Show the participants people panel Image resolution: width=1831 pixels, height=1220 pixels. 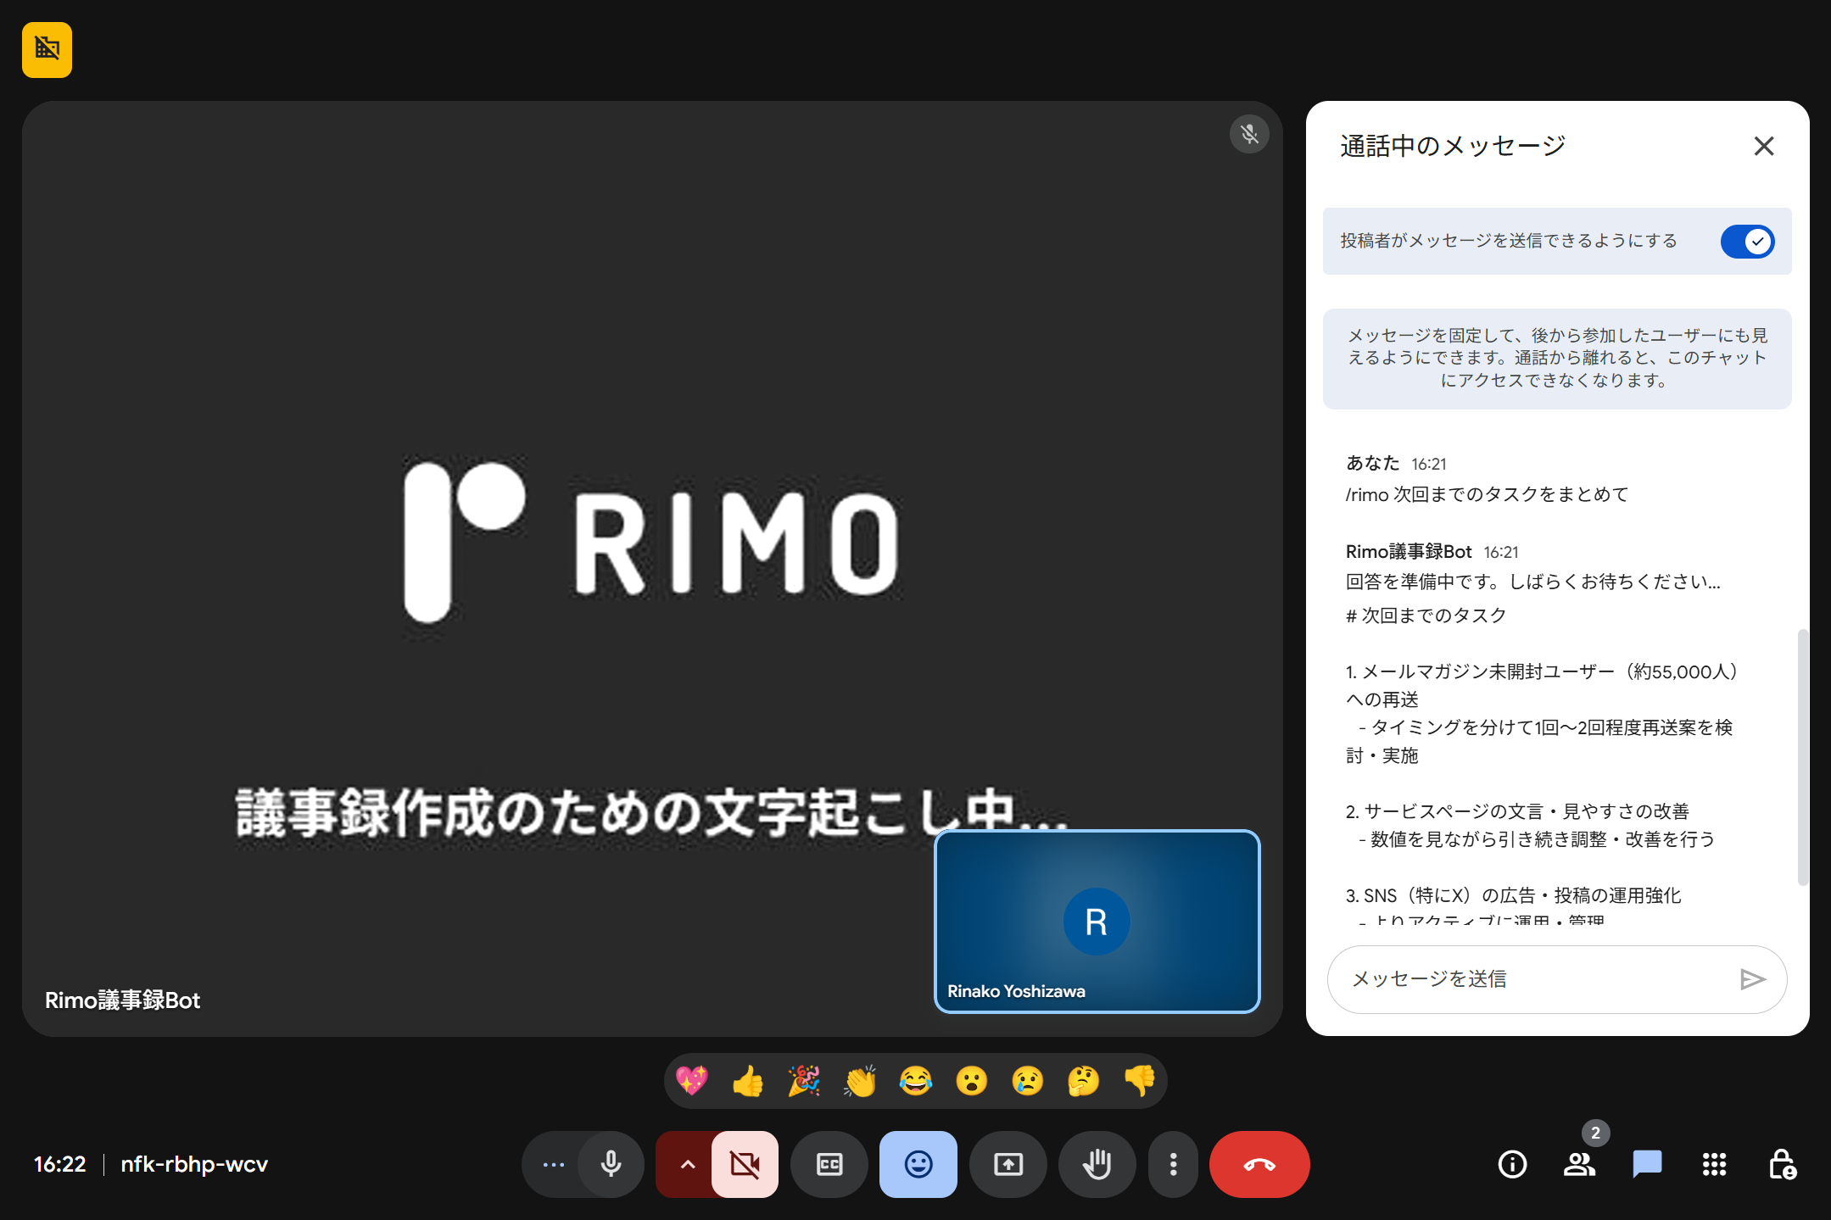[x=1579, y=1164]
